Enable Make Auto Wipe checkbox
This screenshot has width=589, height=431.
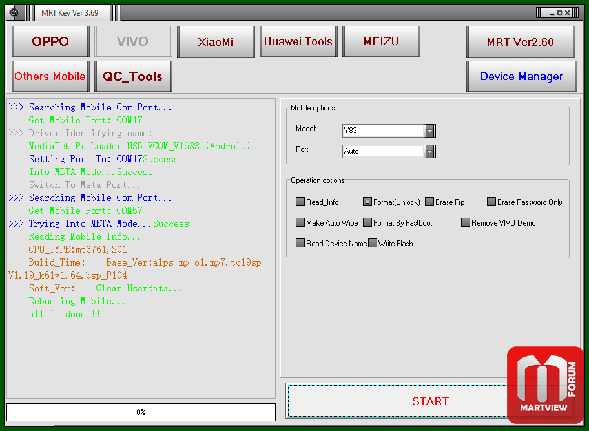[x=300, y=222]
